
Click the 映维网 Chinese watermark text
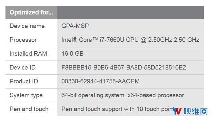point(196,111)
